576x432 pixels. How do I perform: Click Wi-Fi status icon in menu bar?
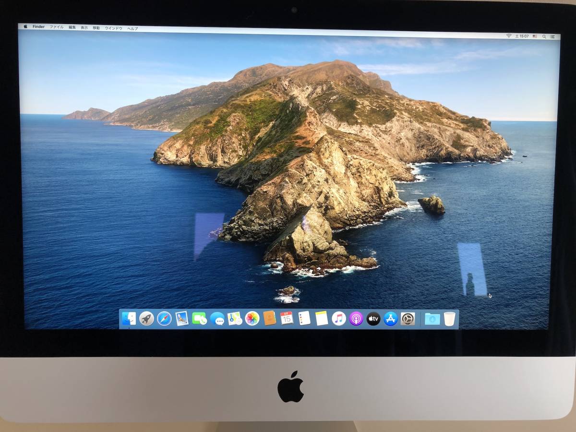pyautogui.click(x=509, y=36)
